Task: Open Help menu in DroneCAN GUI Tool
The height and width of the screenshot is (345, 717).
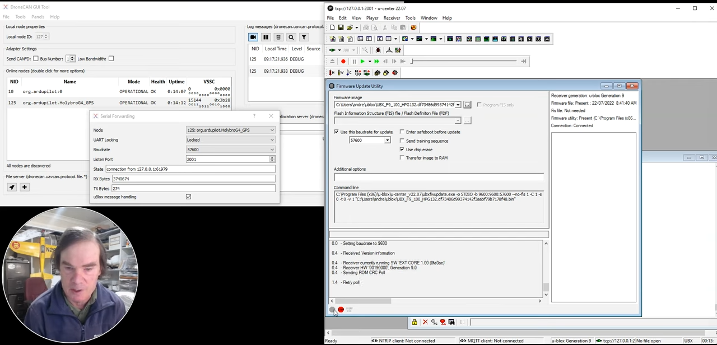Action: tap(54, 17)
